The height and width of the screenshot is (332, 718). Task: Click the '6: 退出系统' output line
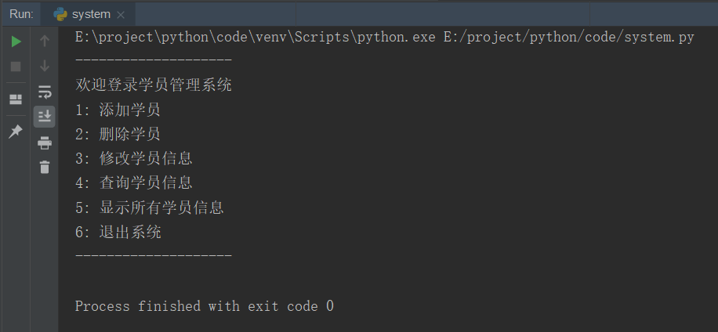click(x=118, y=232)
